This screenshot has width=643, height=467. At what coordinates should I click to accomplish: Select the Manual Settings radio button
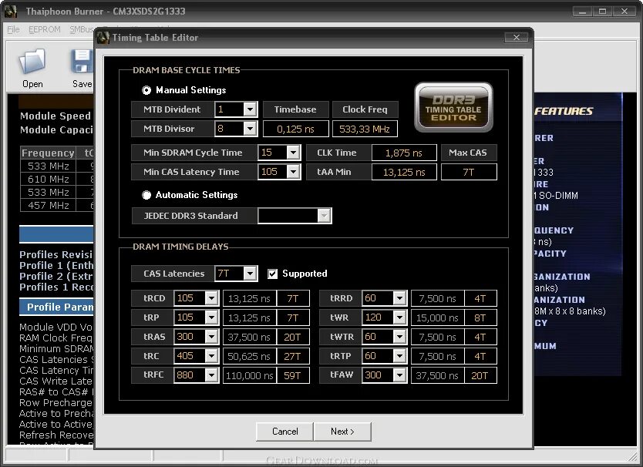(146, 90)
